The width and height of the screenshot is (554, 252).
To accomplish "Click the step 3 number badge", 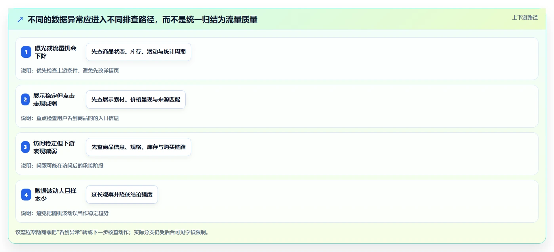I will coord(25,147).
